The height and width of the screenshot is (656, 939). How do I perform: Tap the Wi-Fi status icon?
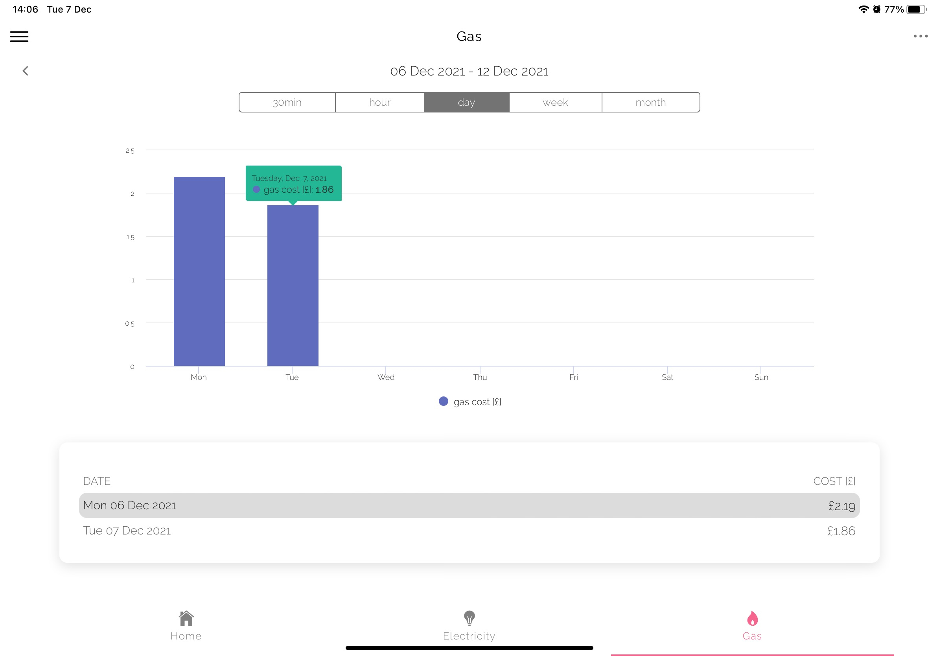(x=863, y=9)
